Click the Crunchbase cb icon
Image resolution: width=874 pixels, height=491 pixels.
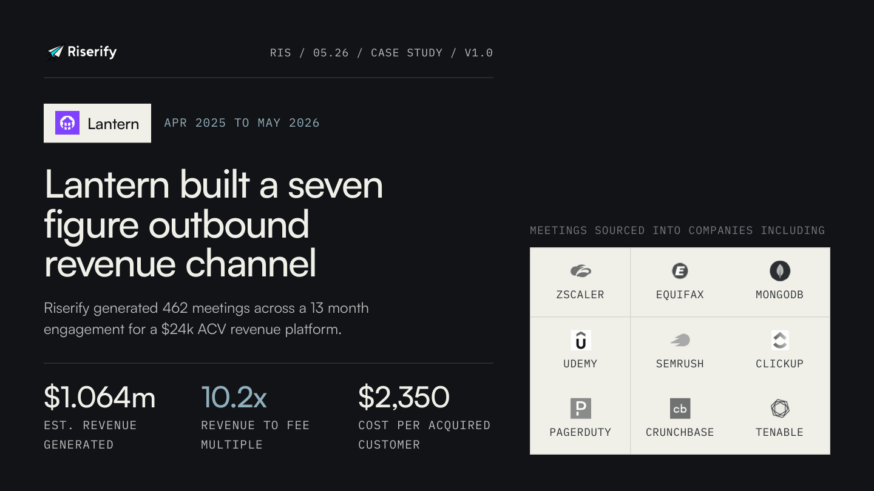pos(680,409)
